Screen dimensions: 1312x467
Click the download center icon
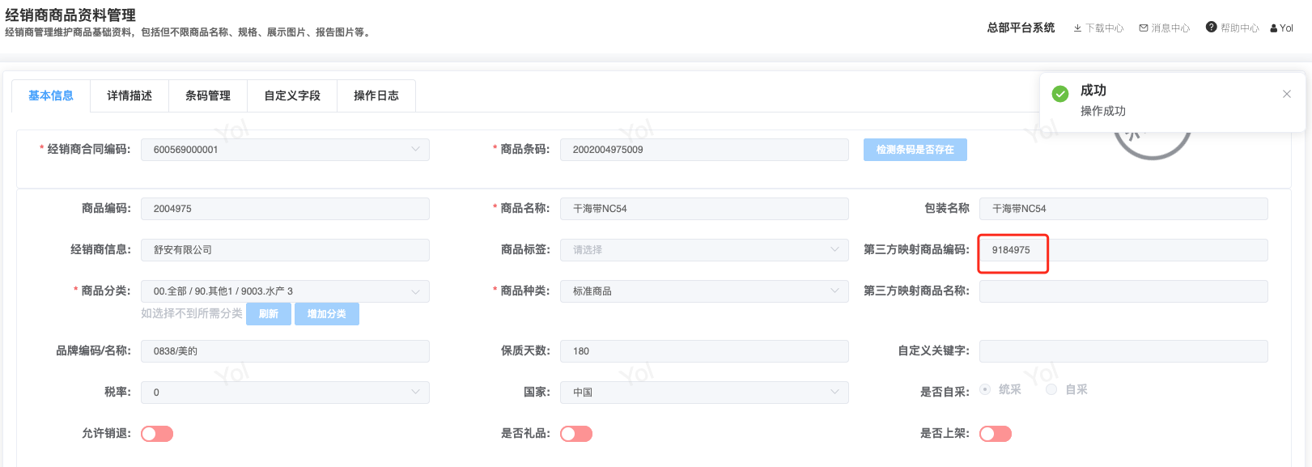coord(1077,28)
